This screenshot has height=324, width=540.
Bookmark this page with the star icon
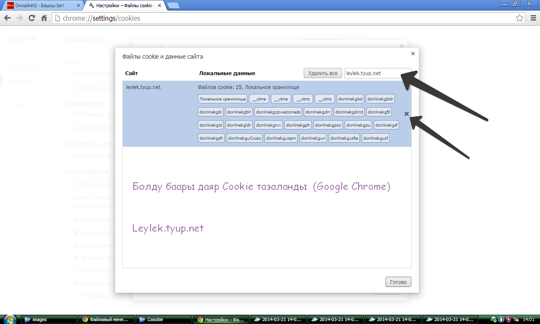519,18
